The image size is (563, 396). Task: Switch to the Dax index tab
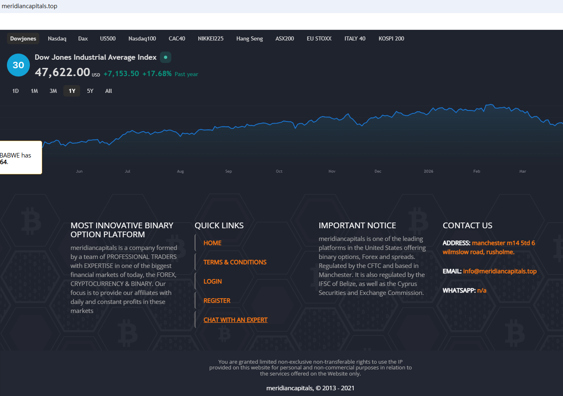83,38
